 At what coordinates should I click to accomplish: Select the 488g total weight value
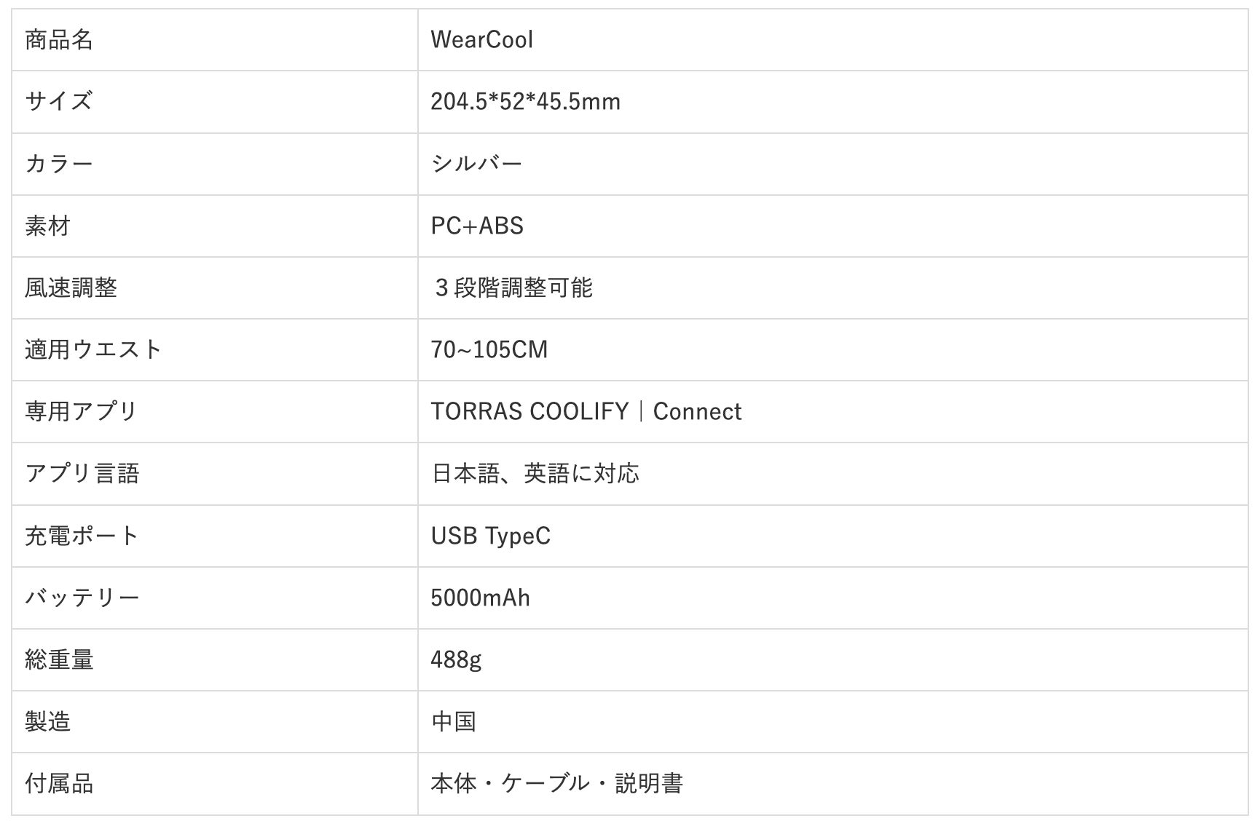tap(456, 659)
